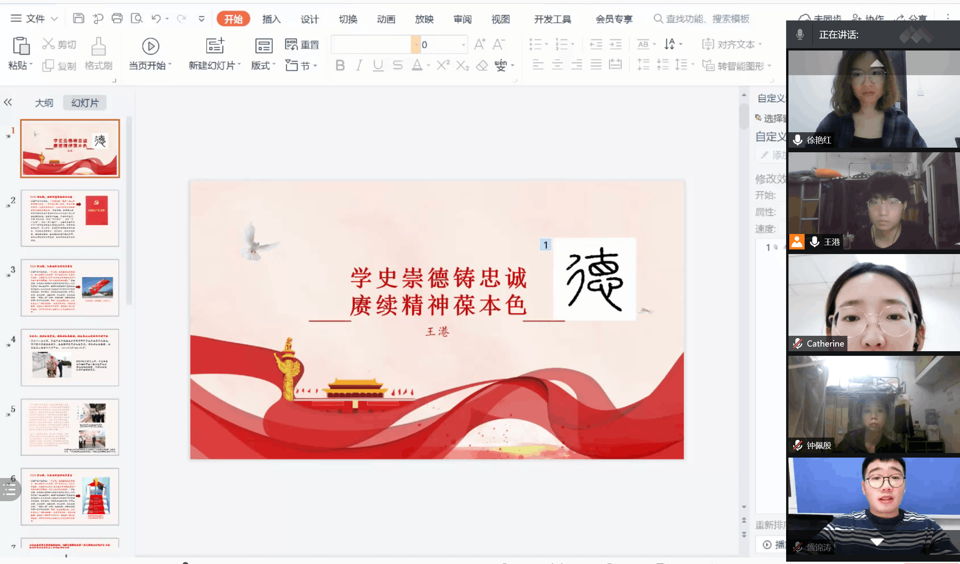Click the Format Painter icon
Image resolution: width=960 pixels, height=564 pixels.
tap(98, 47)
